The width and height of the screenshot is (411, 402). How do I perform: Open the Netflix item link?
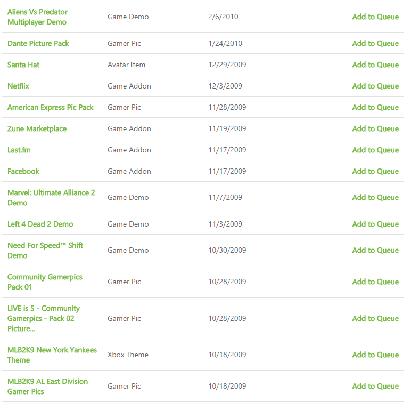(x=18, y=86)
